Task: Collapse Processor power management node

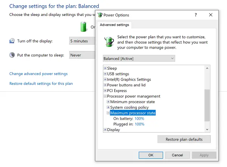Action: (105, 96)
